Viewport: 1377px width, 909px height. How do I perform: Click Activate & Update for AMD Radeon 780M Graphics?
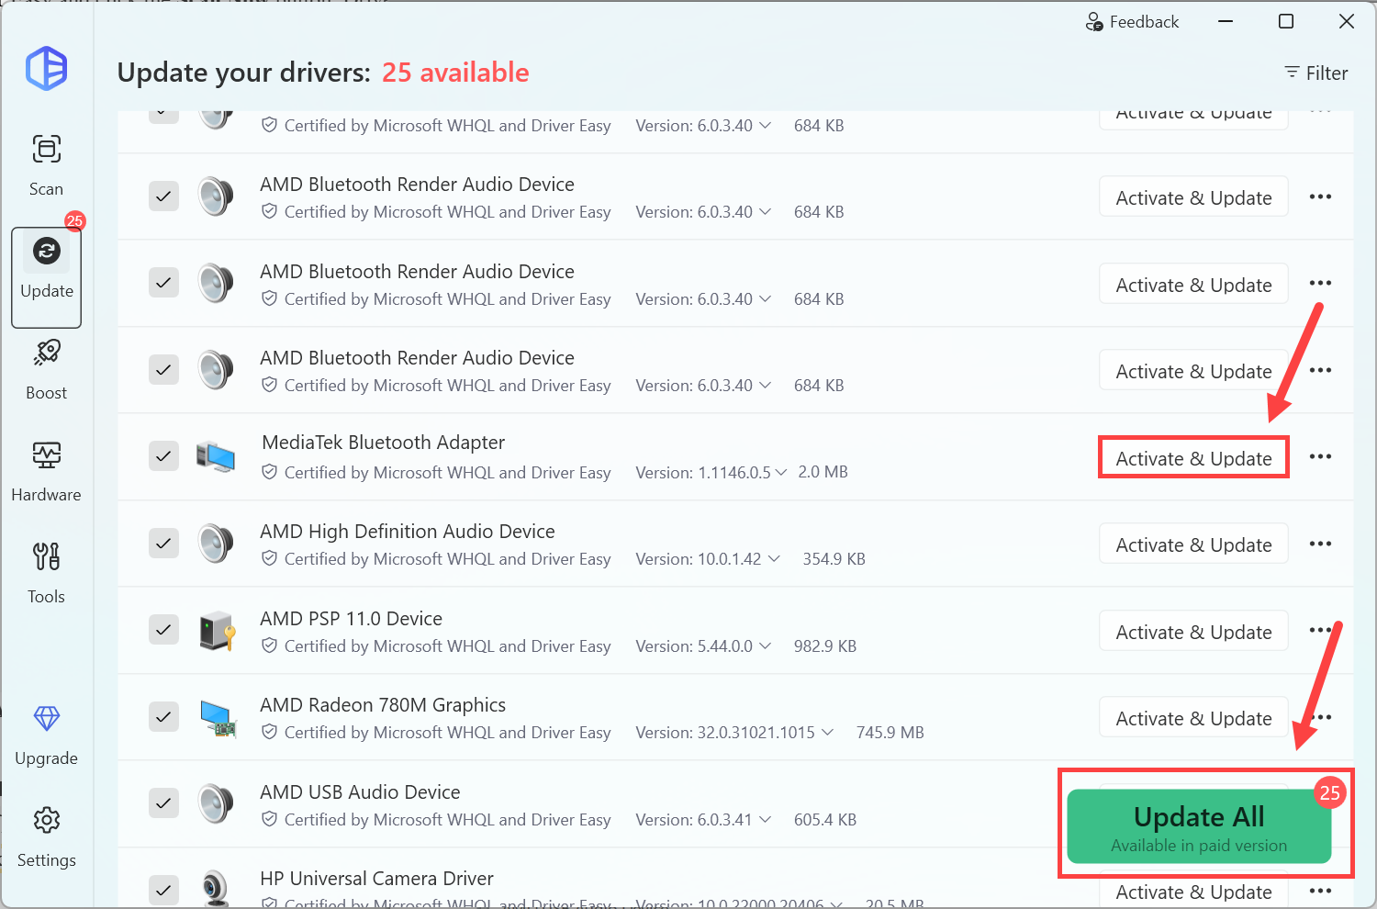[1193, 717]
